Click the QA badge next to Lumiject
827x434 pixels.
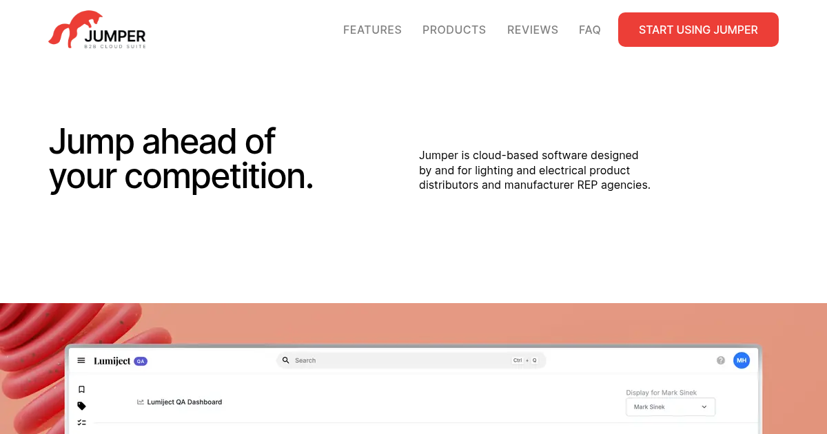[x=141, y=361]
